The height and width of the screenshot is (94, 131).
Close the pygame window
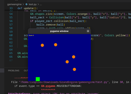[x=88, y=31]
